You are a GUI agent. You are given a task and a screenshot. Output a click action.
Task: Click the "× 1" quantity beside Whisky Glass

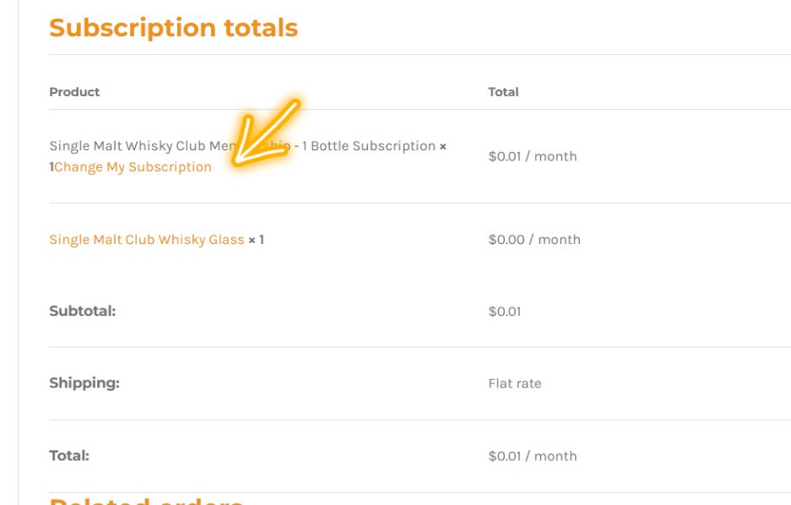click(x=256, y=240)
